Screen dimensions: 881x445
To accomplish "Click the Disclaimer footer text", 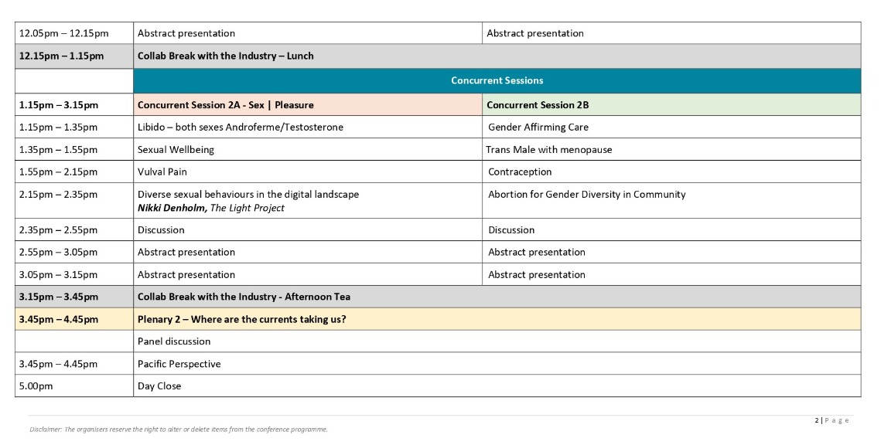I will click(x=178, y=430).
